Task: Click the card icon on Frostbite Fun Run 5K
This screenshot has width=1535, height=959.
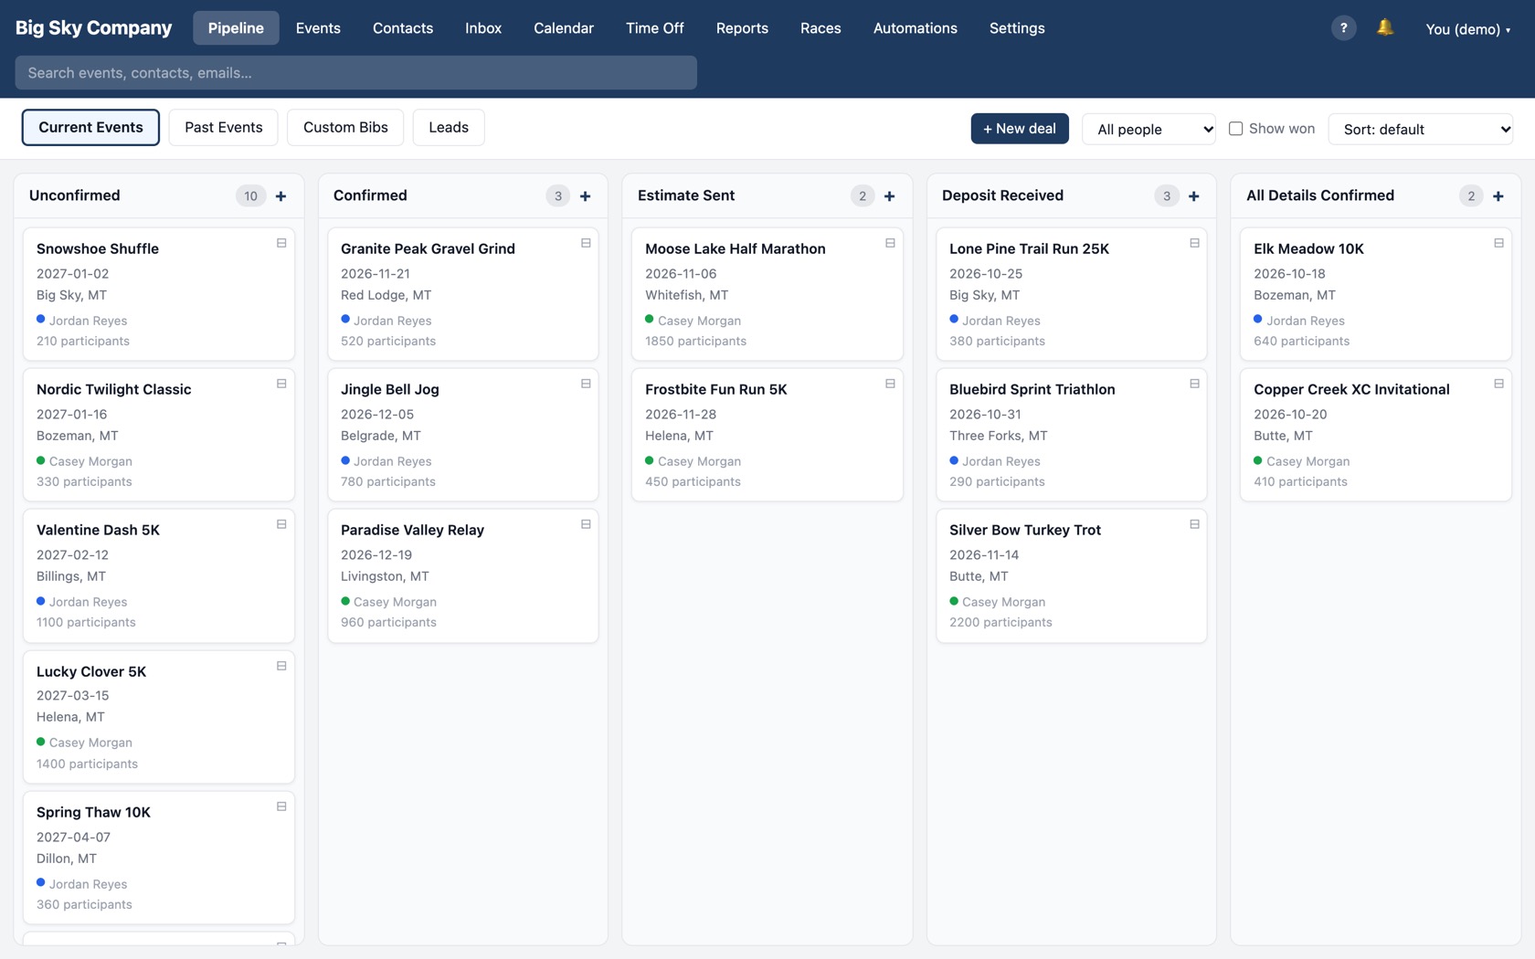Action: tap(890, 384)
